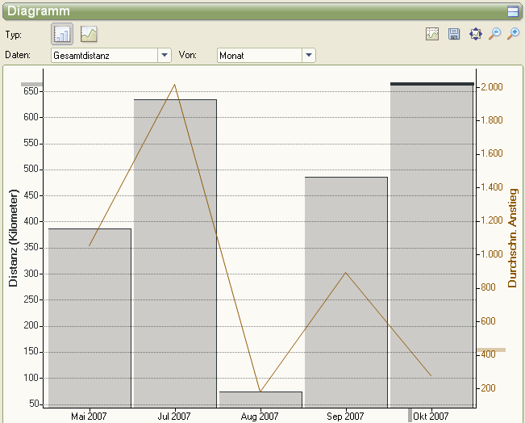Maximize the Diagramm panel via header icon

512,11
